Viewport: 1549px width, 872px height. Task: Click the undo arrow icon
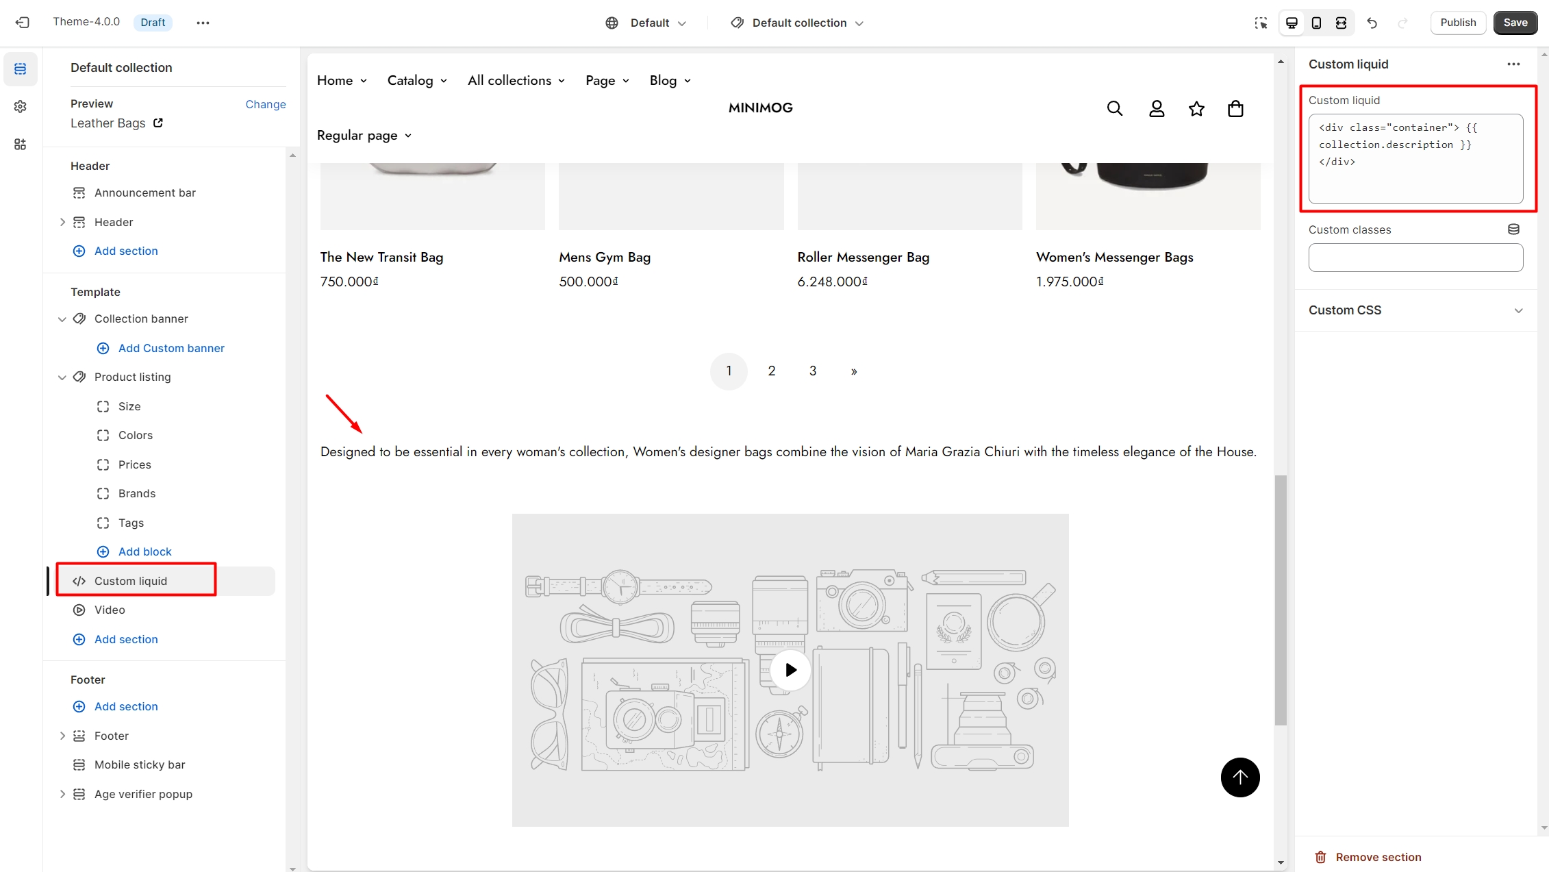[1372, 23]
